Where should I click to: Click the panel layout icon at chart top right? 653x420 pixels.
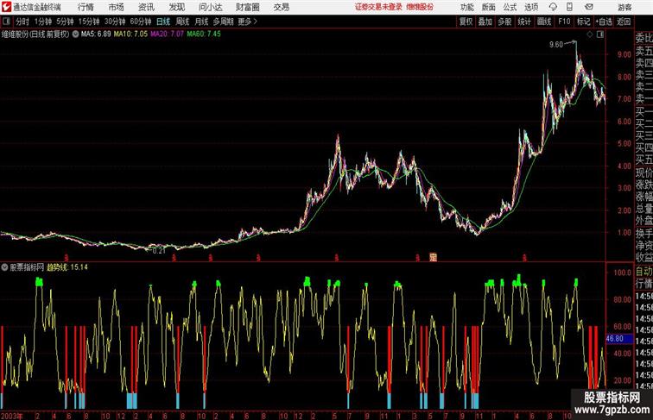click(x=600, y=34)
